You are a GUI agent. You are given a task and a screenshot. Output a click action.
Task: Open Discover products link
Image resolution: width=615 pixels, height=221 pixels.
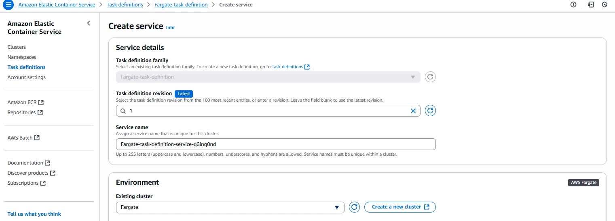(x=31, y=173)
